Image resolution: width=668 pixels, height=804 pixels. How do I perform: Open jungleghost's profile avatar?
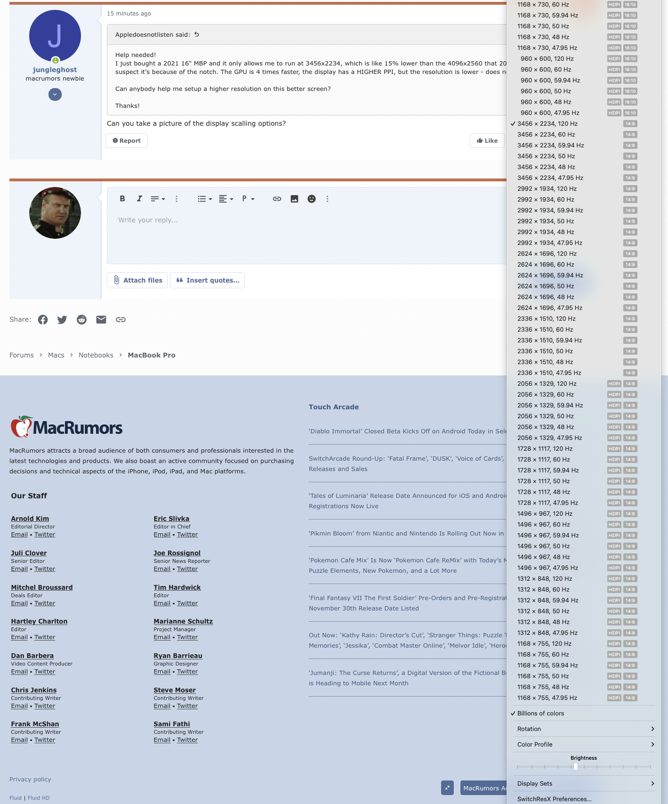tap(55, 36)
